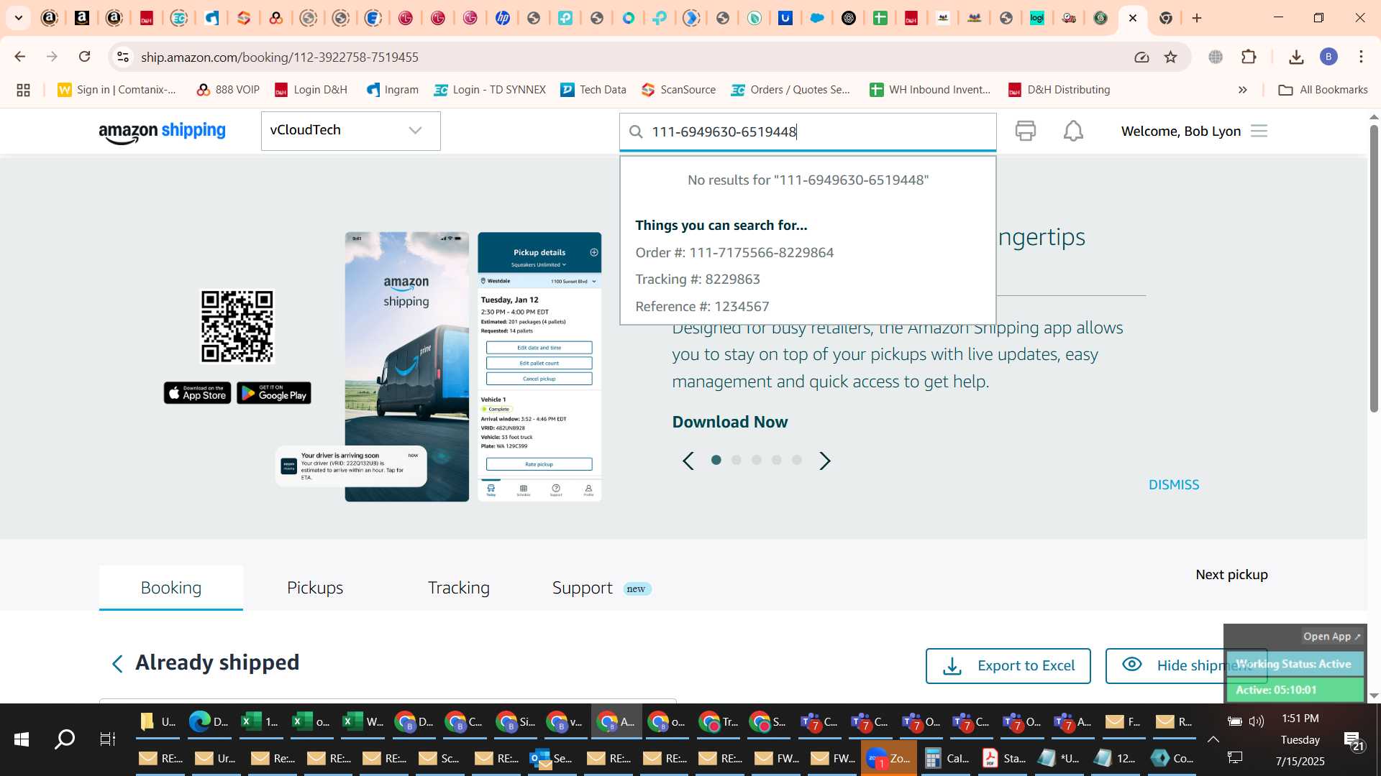Image resolution: width=1381 pixels, height=776 pixels.
Task: Click the Amazon Shipping logo
Action: [162, 131]
